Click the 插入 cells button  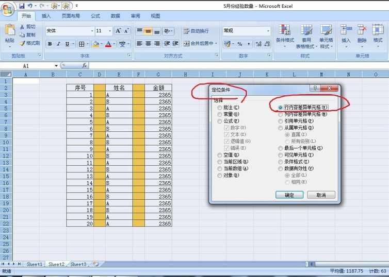[346, 36]
